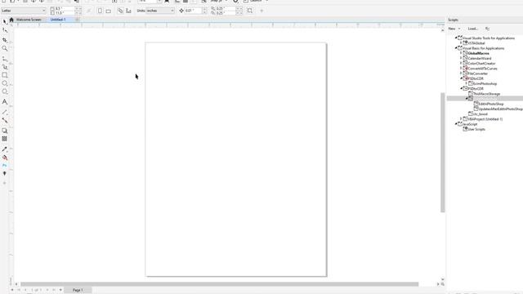Image resolution: width=523 pixels, height=294 pixels.
Task: Open the toolbox quick customize plus button
Action: click(5, 183)
